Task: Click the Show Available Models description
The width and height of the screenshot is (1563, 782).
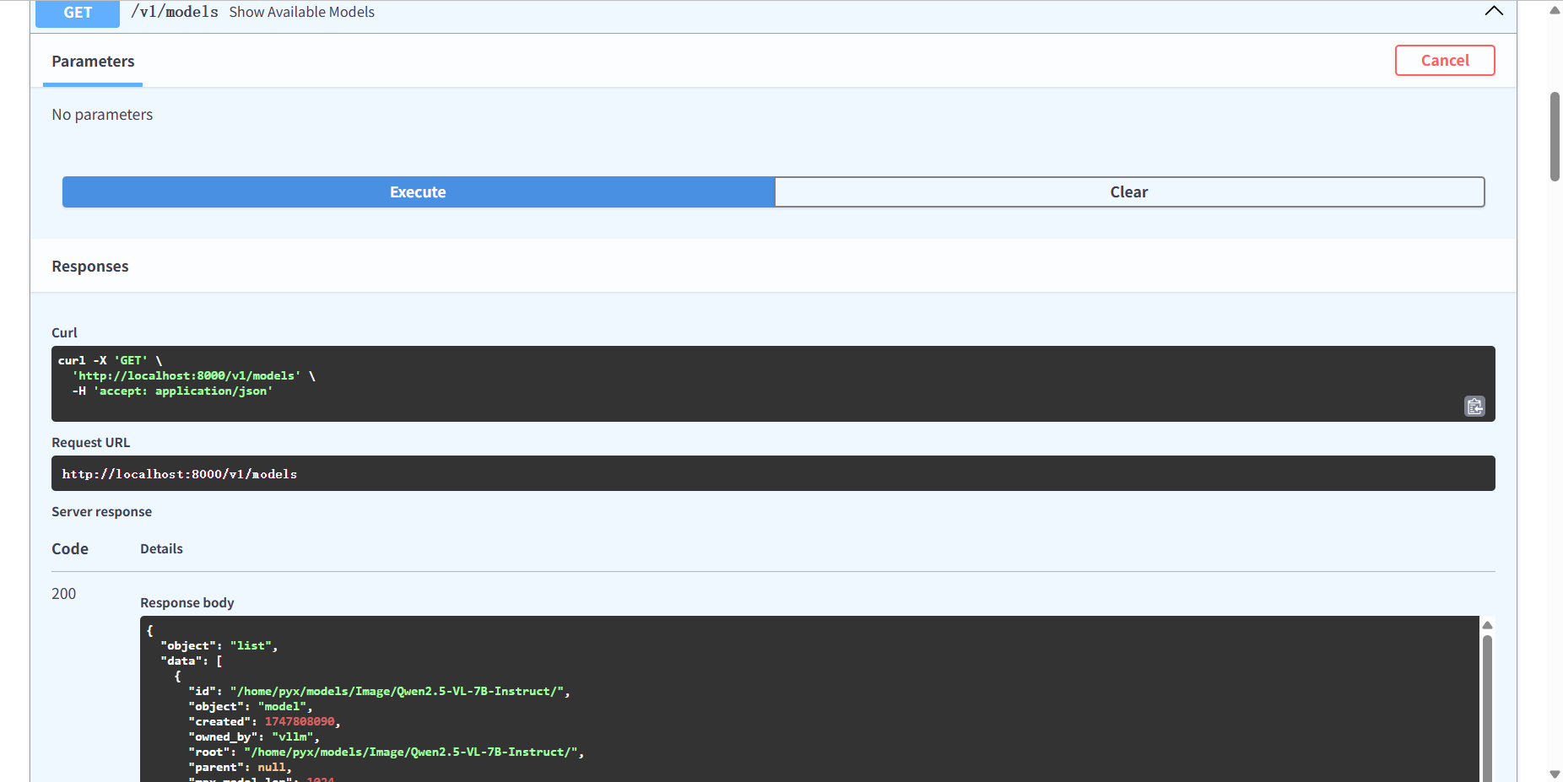Action: [x=302, y=12]
